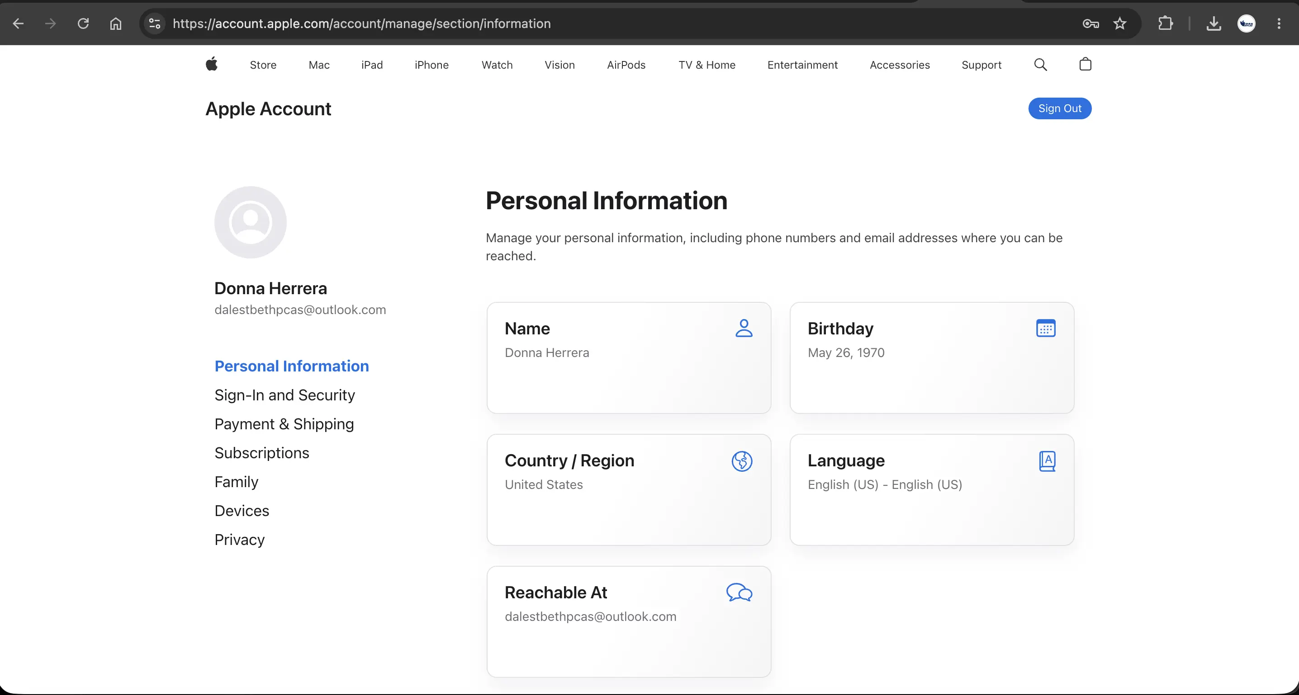
Task: Open the browser downloads icon
Action: pos(1214,23)
